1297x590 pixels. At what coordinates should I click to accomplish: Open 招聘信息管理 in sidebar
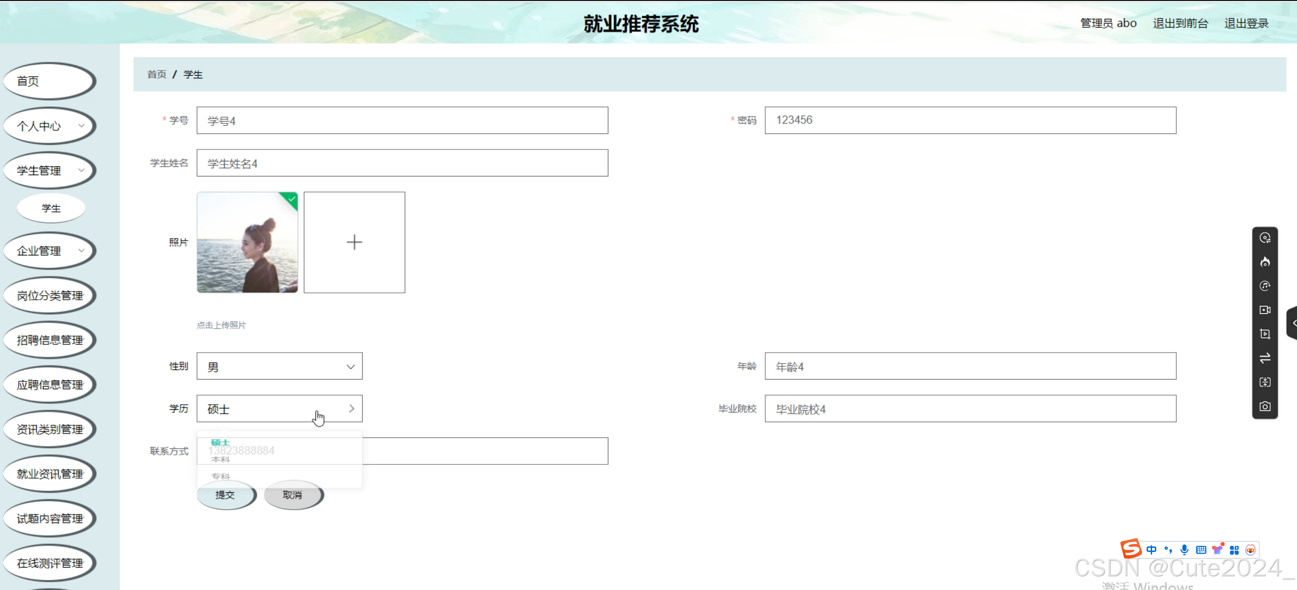pyautogui.click(x=49, y=340)
